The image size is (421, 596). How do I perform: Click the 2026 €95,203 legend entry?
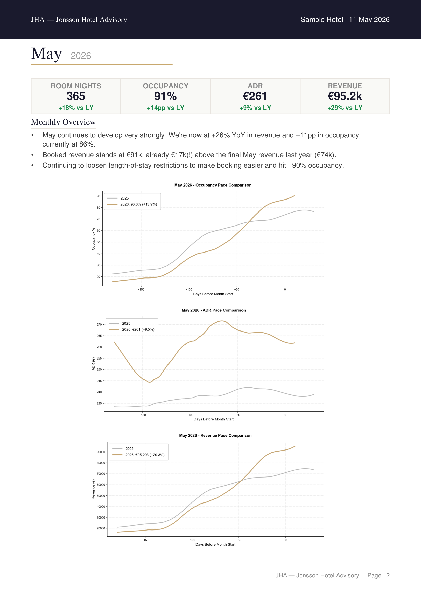(138, 455)
